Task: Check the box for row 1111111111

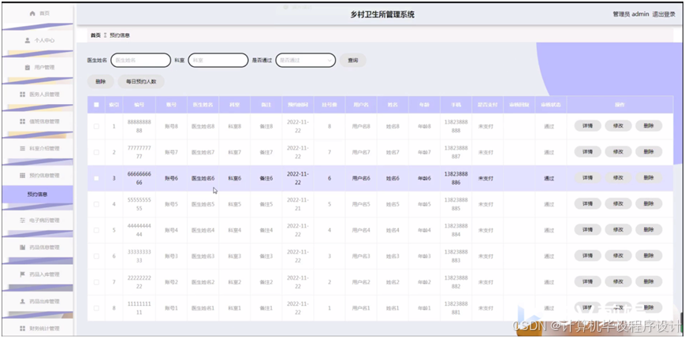Action: 96,308
